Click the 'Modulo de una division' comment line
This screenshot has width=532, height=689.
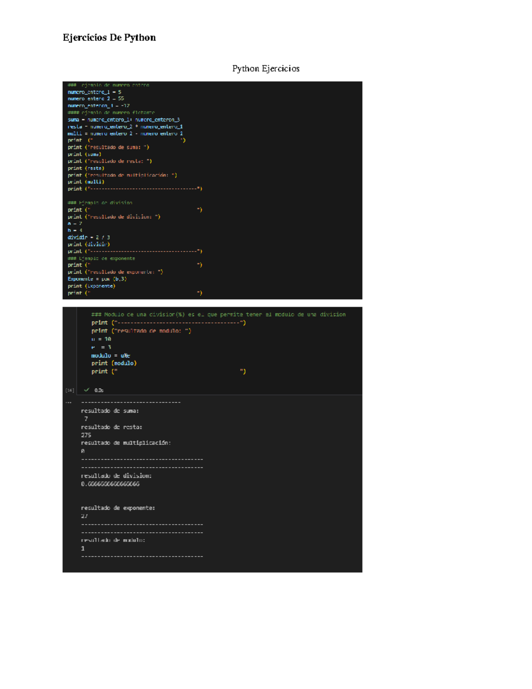pyautogui.click(x=218, y=315)
